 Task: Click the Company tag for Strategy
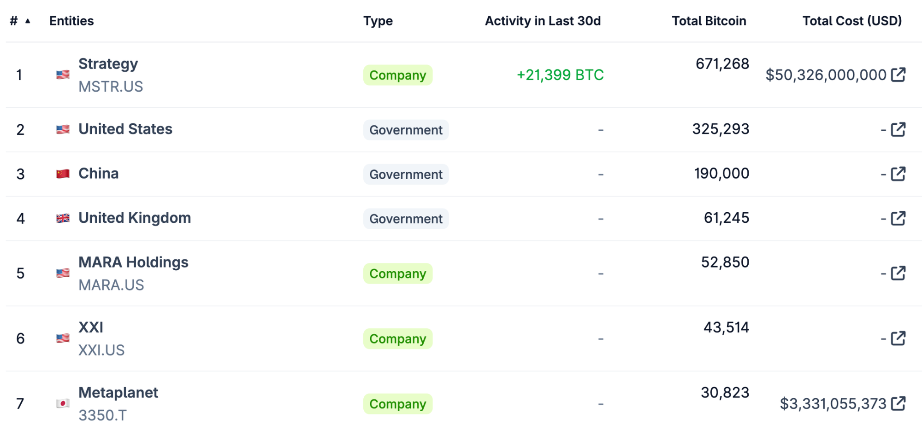coord(397,75)
